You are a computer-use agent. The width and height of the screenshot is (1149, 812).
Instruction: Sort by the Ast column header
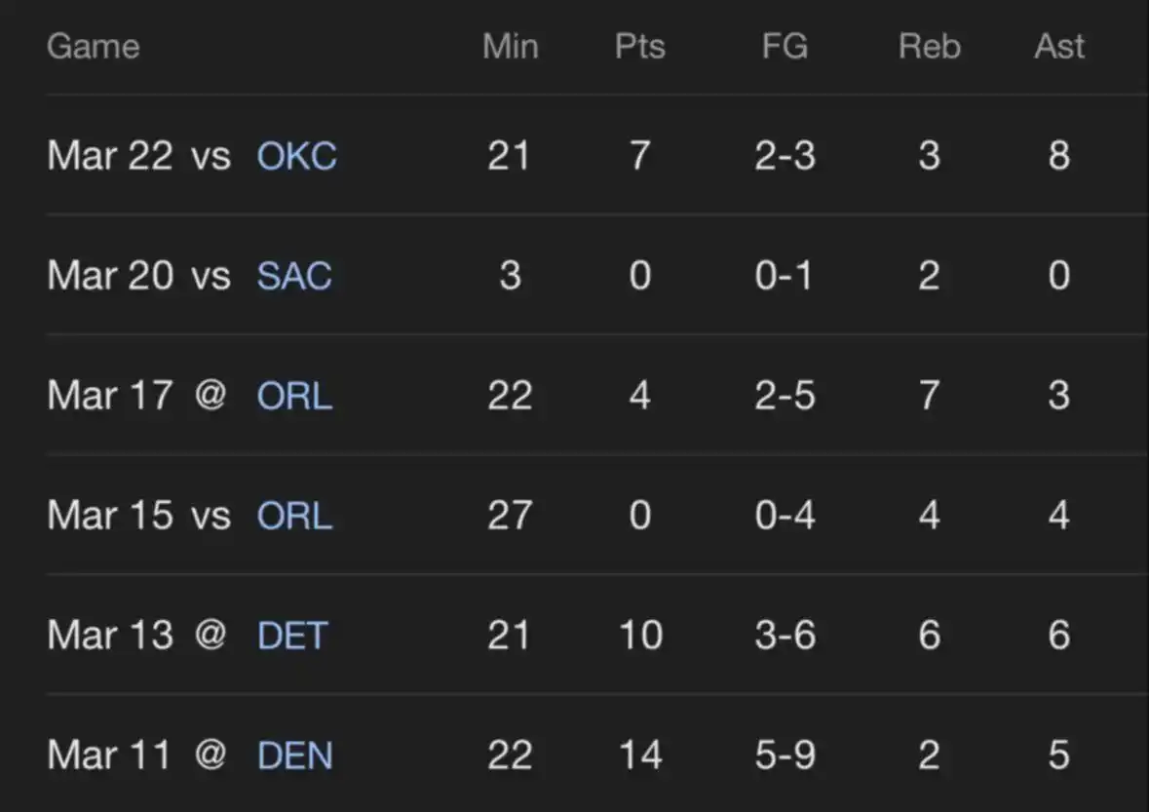coord(1059,47)
